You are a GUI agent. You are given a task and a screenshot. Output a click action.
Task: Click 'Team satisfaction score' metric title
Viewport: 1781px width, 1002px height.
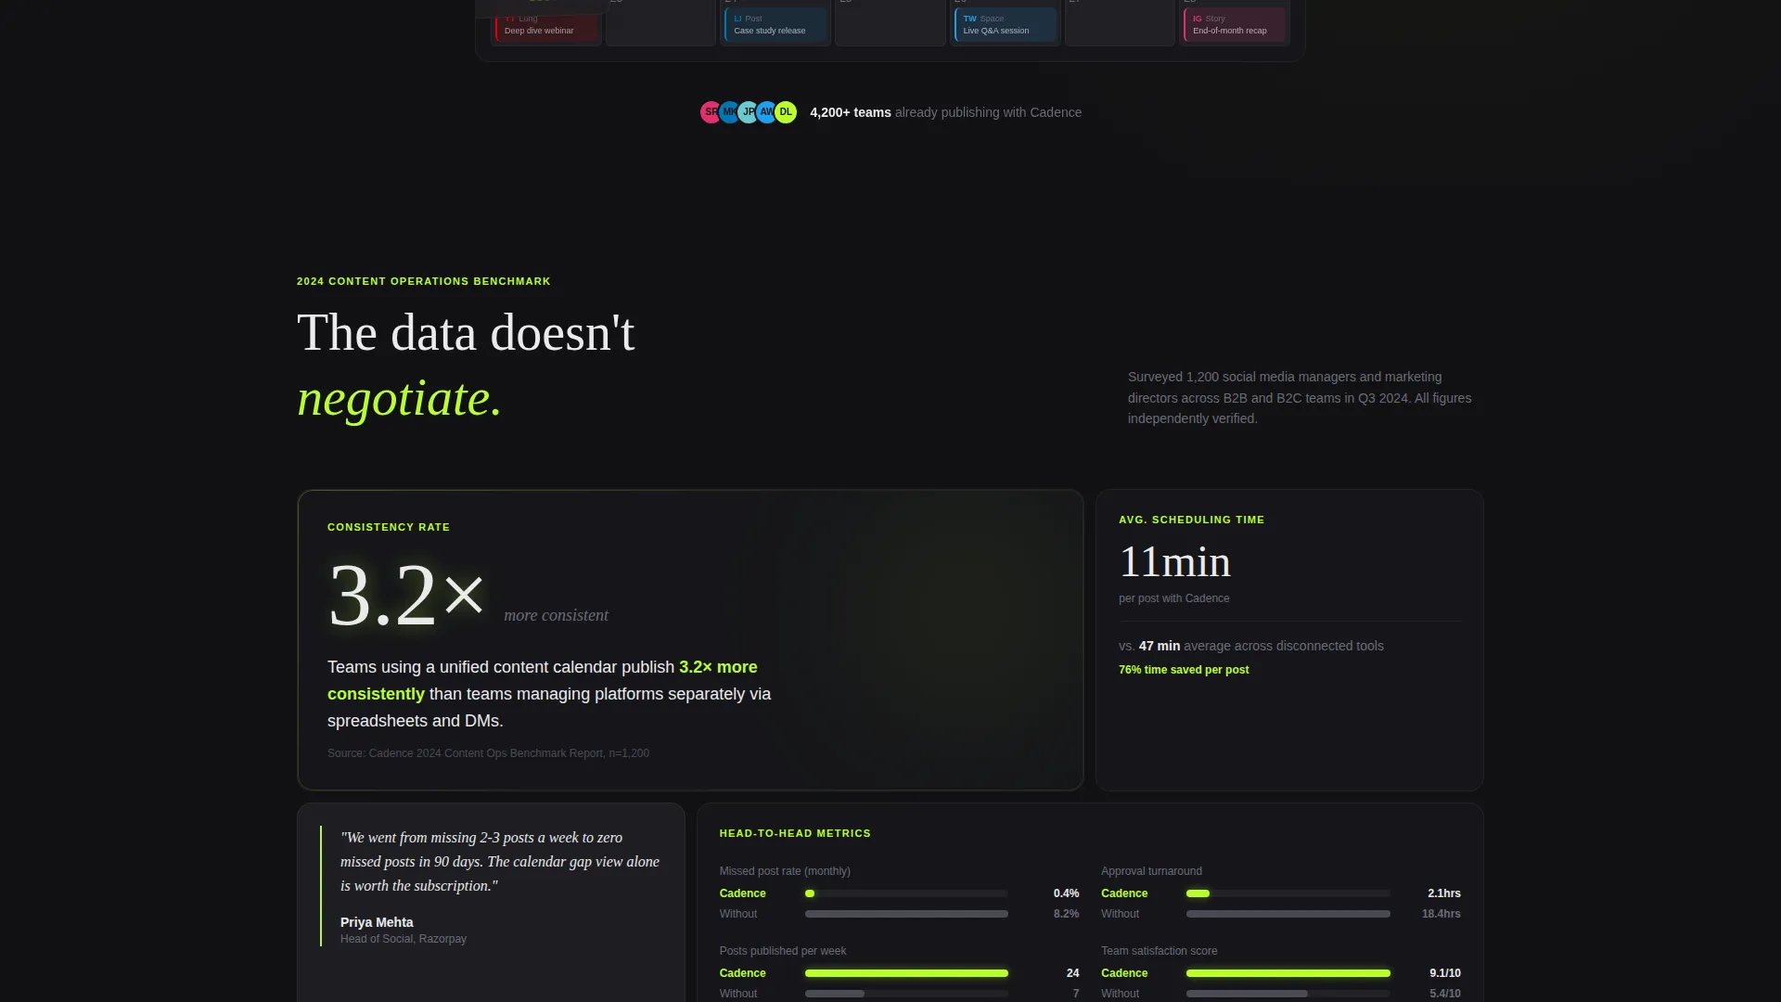click(x=1159, y=951)
